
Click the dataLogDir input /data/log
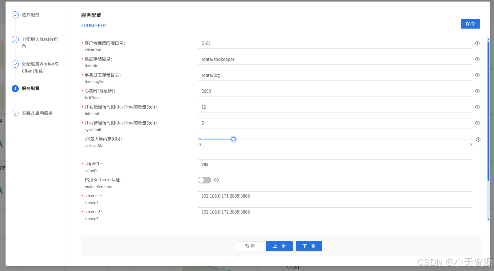[x=335, y=76]
